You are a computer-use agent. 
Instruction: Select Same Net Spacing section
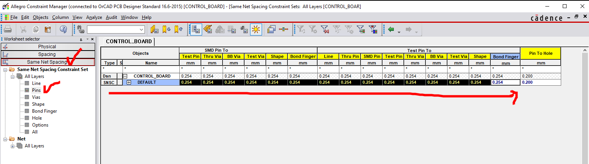[x=48, y=62]
